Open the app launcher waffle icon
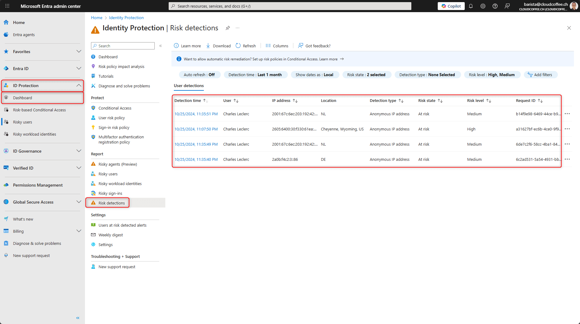Screen dimensions: 580x324 coord(7,6)
